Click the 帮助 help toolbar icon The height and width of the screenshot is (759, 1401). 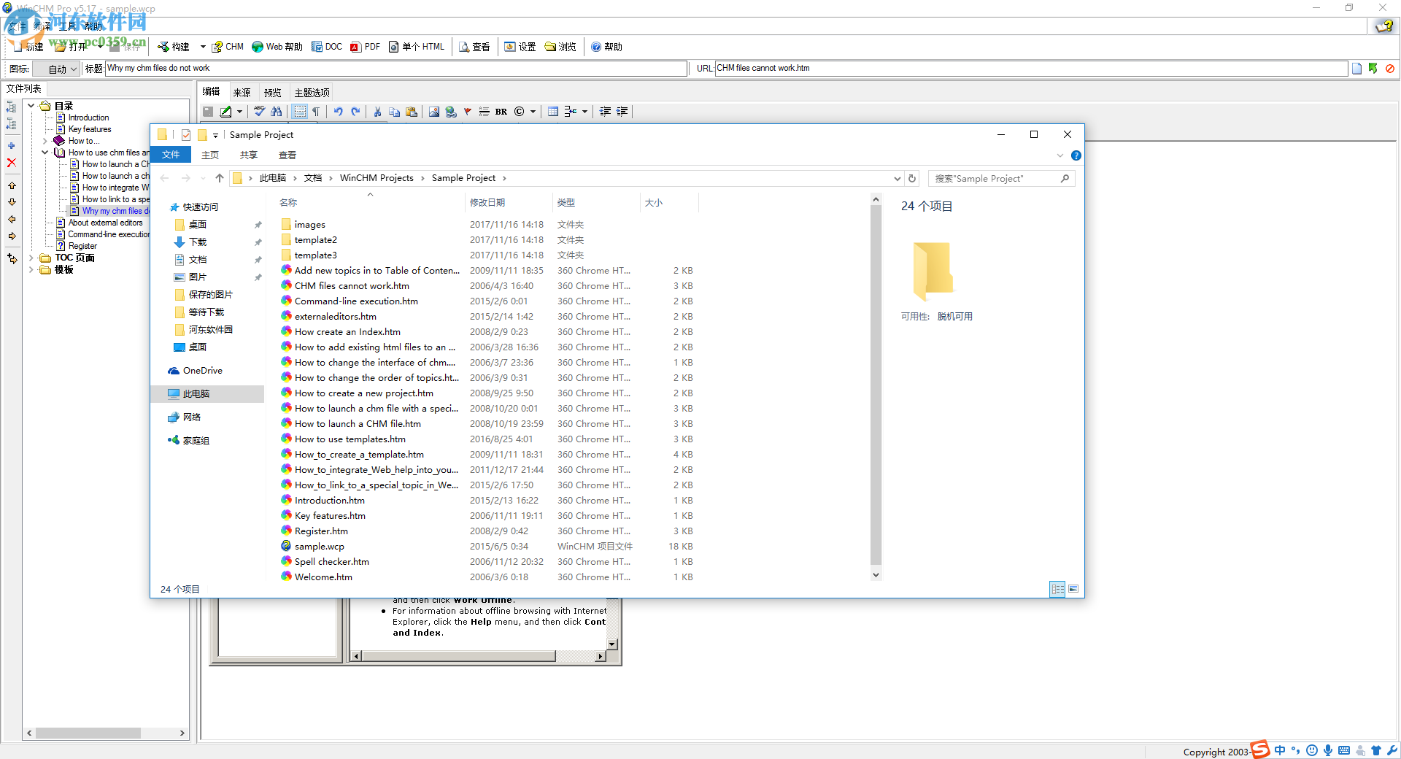pyautogui.click(x=596, y=47)
